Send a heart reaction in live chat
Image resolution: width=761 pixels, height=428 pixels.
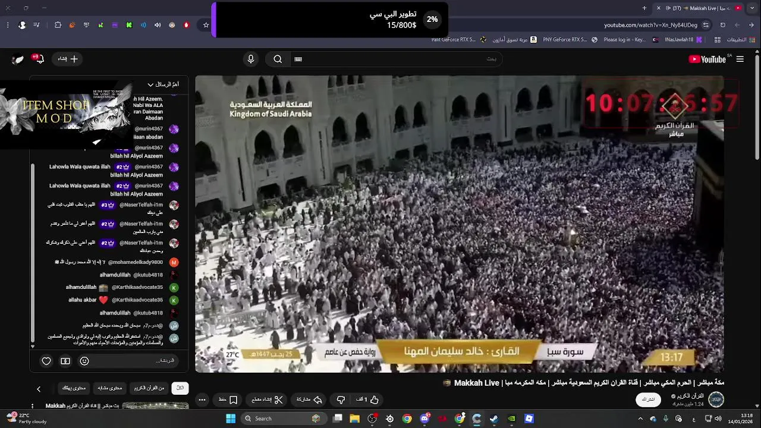(x=46, y=361)
